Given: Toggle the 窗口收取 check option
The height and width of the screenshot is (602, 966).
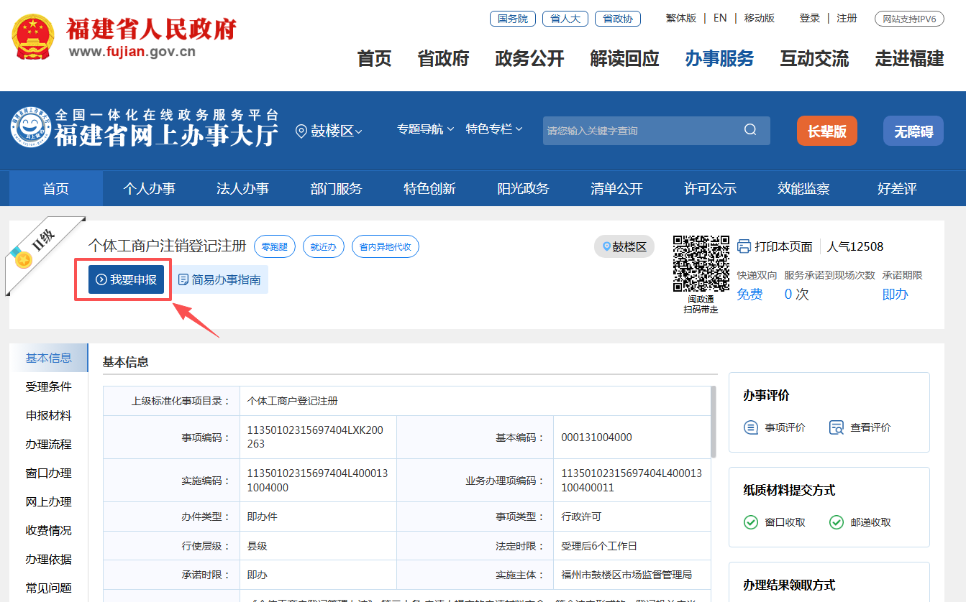Looking at the screenshot, I should [751, 522].
